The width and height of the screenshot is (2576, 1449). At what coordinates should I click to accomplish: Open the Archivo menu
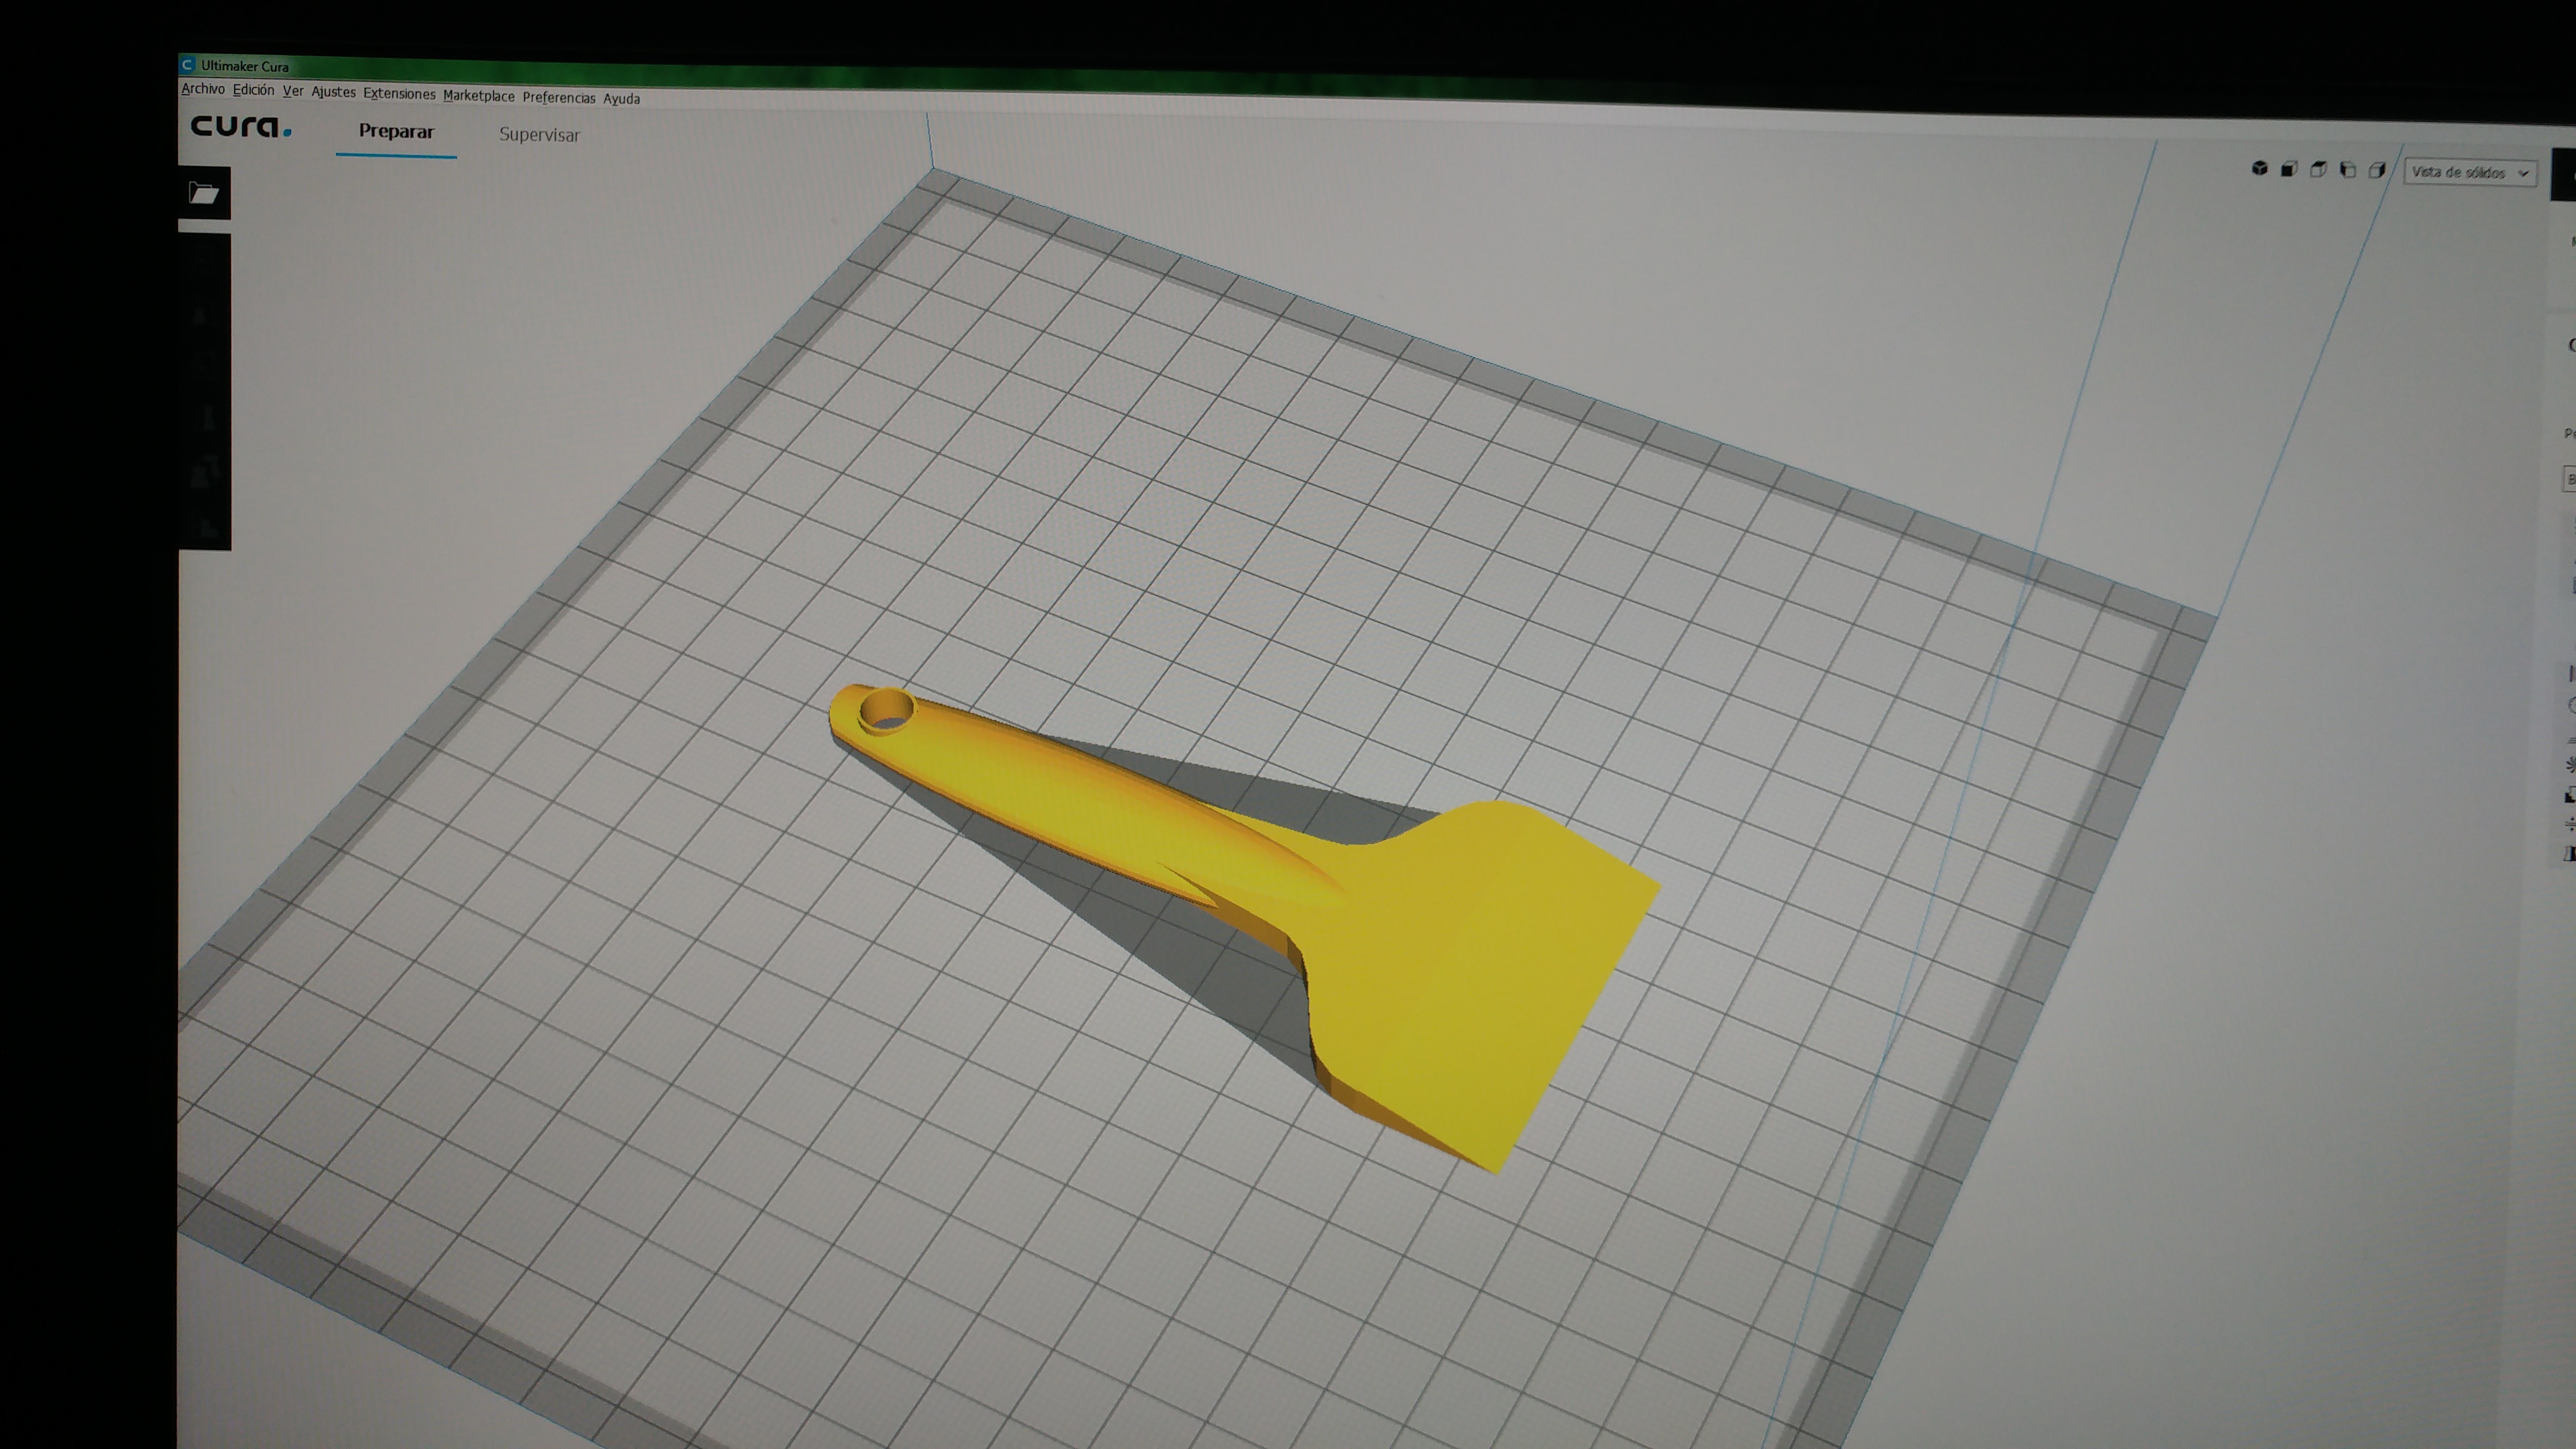pos(203,89)
